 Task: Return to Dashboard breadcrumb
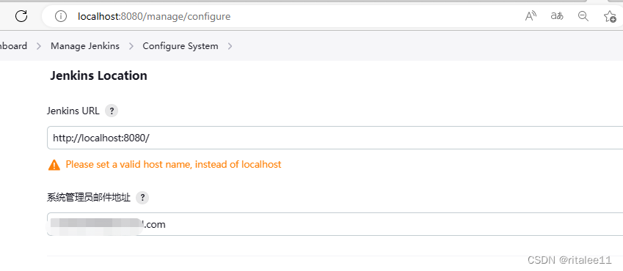pyautogui.click(x=13, y=46)
